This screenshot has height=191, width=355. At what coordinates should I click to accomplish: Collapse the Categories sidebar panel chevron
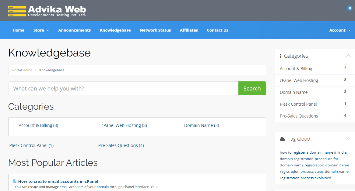348,56
